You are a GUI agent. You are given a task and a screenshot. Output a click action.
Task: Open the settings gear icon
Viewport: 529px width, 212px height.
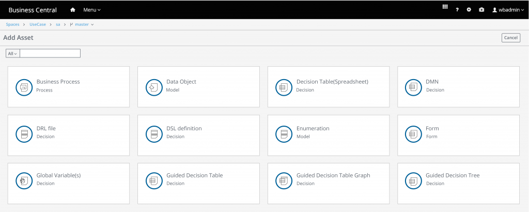click(469, 10)
